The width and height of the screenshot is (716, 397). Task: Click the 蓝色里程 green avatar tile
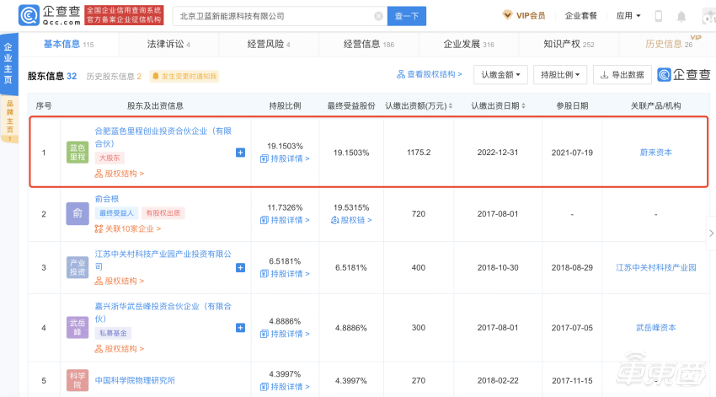coord(77,153)
